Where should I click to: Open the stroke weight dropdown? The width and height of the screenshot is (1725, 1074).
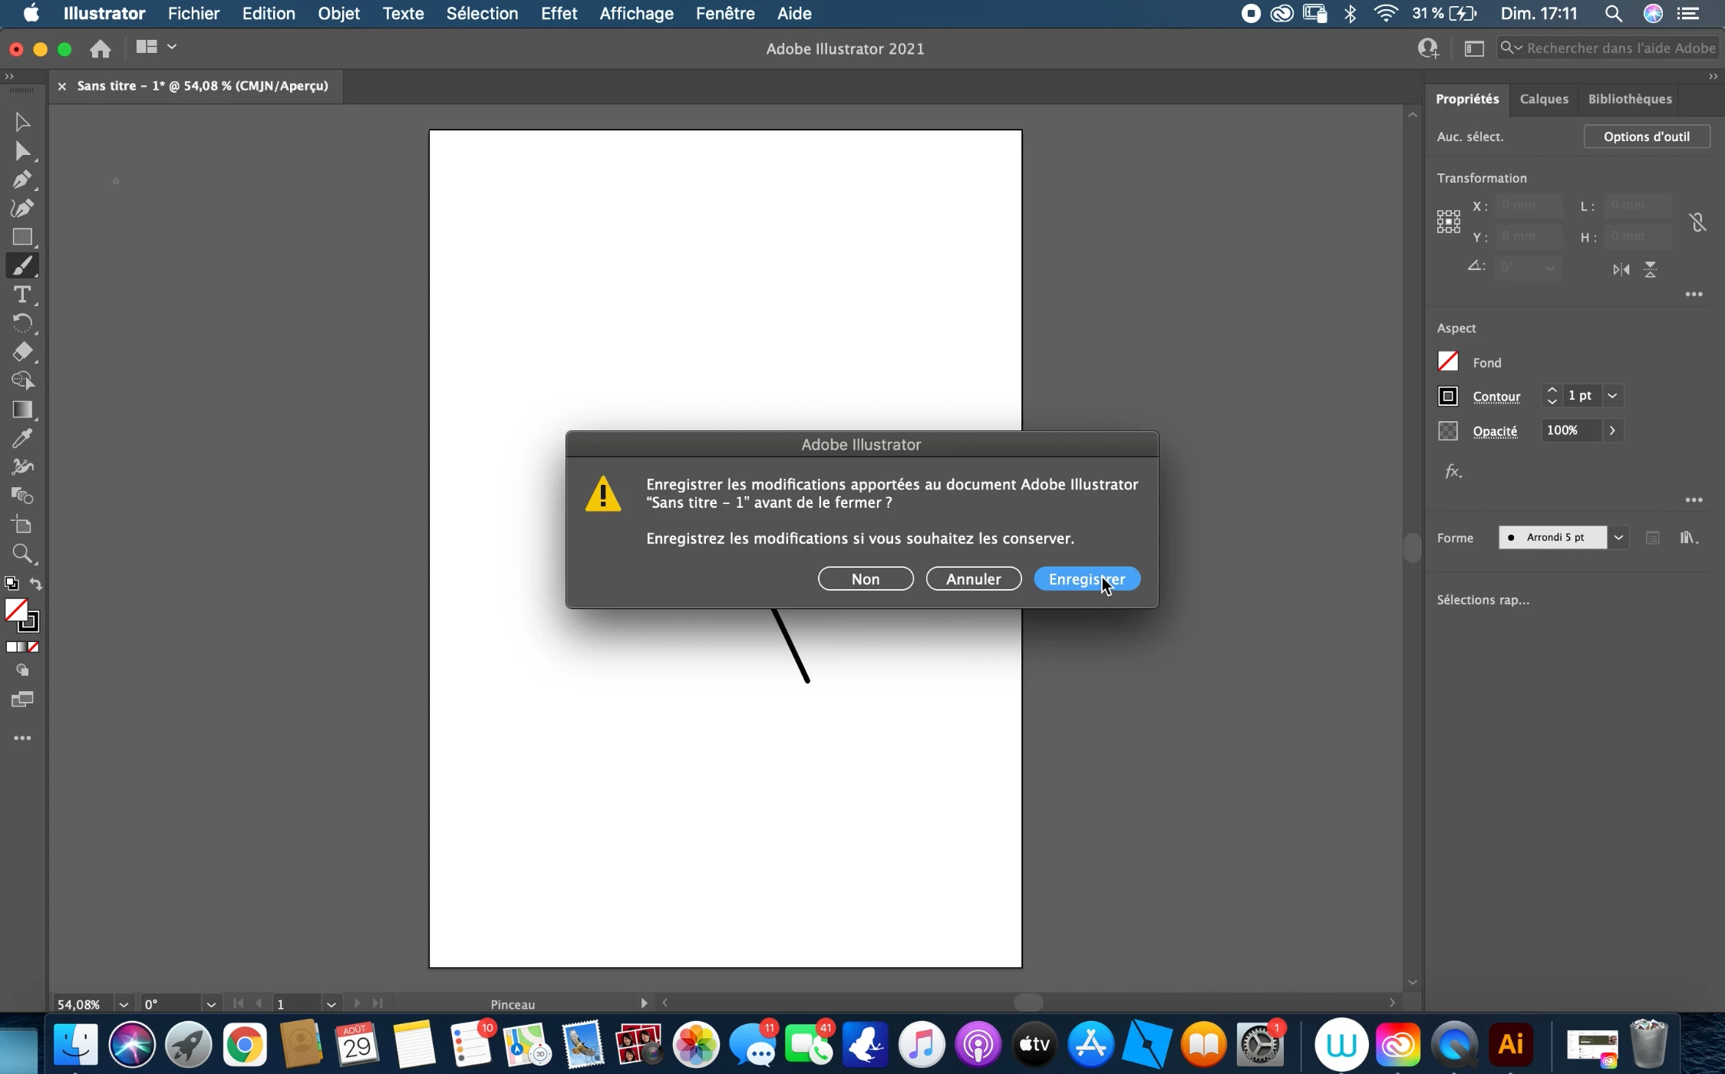pos(1613,396)
